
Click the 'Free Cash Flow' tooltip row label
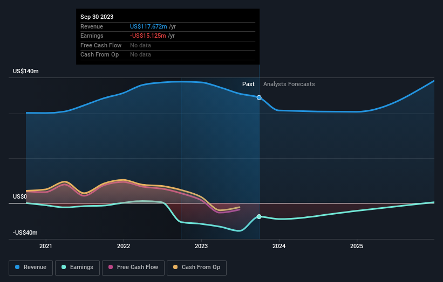(101, 45)
